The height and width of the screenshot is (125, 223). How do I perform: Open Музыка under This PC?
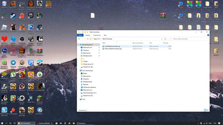pos(85,84)
